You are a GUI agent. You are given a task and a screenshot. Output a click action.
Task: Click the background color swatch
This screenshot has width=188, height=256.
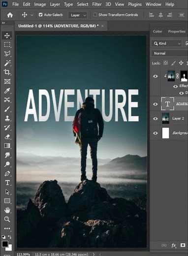click(x=10, y=249)
